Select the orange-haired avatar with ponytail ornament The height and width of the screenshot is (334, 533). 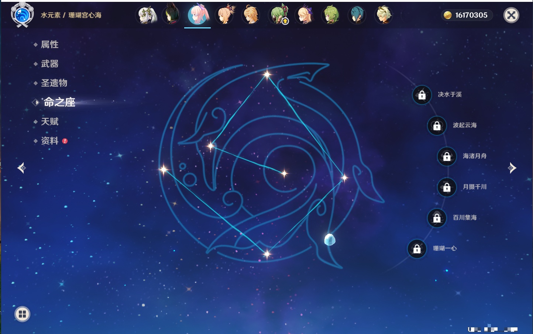point(225,15)
